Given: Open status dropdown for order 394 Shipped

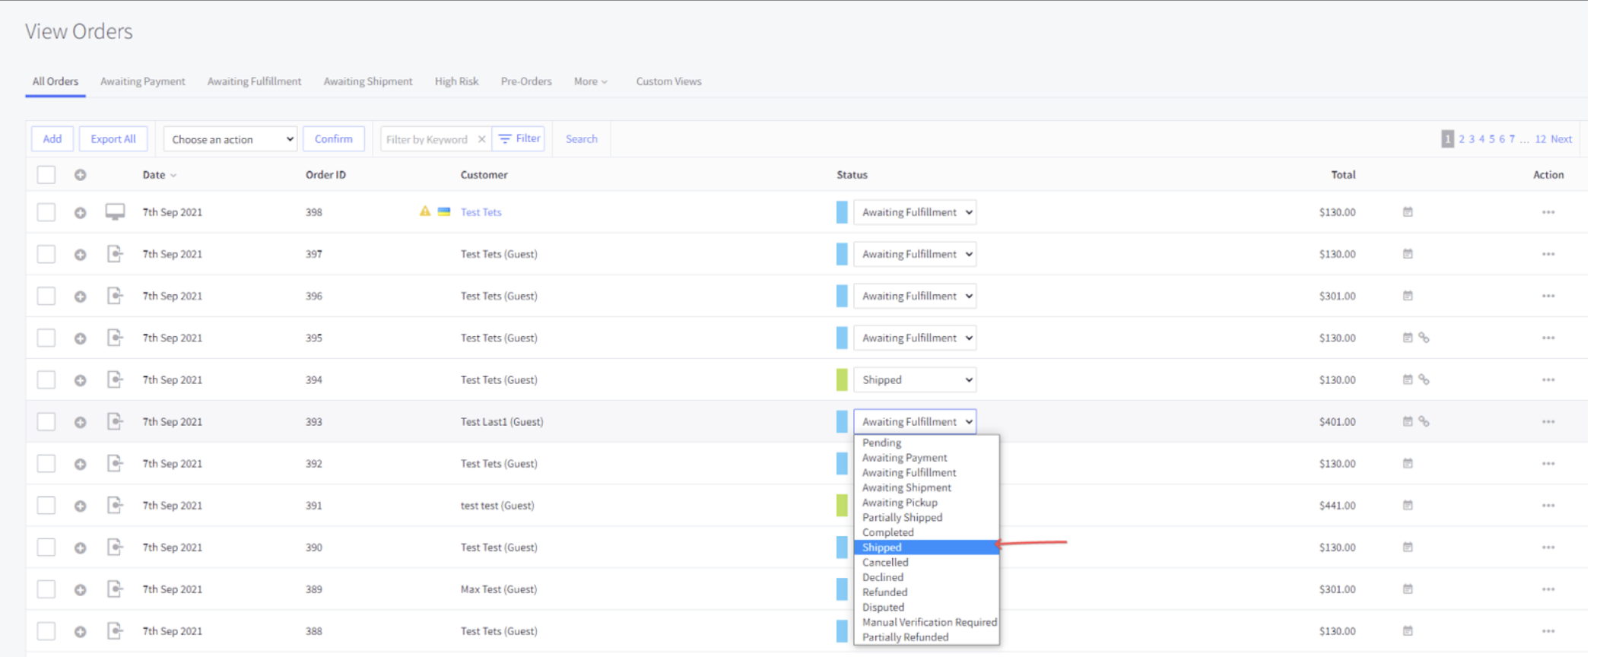Looking at the screenshot, I should [x=915, y=379].
